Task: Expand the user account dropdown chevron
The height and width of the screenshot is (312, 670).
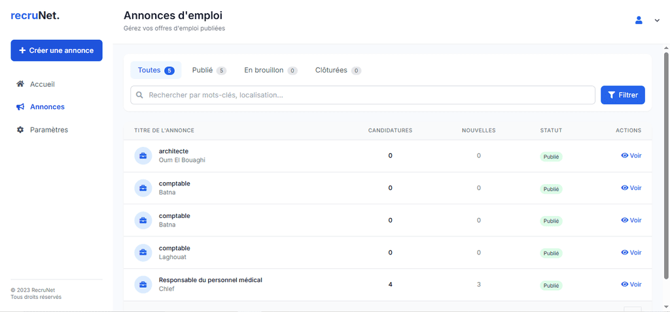Action: tap(657, 21)
